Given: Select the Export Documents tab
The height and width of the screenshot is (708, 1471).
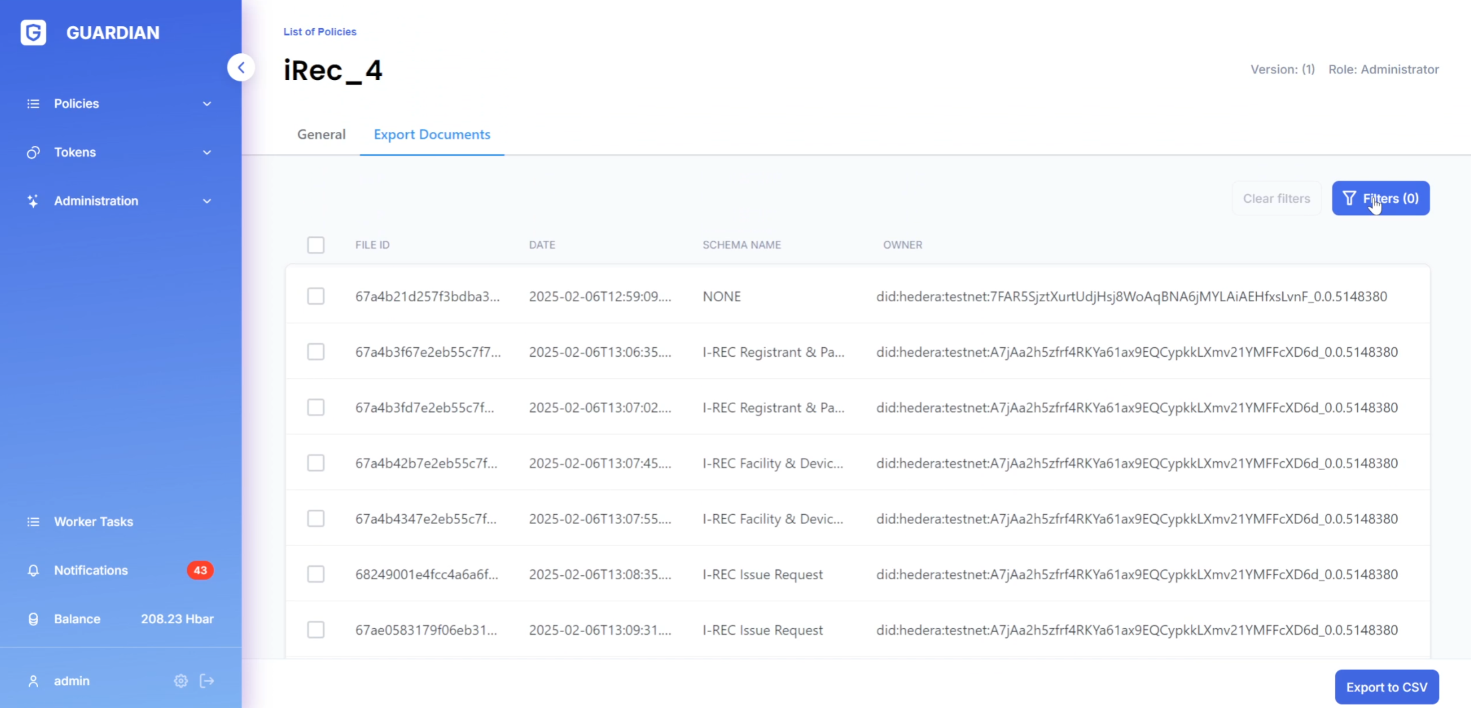Looking at the screenshot, I should point(431,135).
